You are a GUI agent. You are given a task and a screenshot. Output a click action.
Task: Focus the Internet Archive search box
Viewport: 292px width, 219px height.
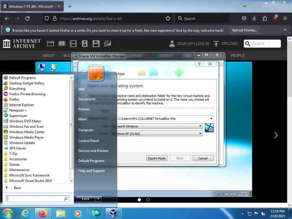(262, 44)
